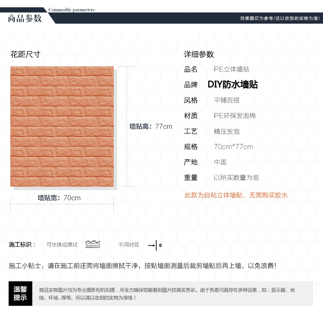Click the specification value 70cm*77cm
323x317 pixels.
[x=233, y=147]
